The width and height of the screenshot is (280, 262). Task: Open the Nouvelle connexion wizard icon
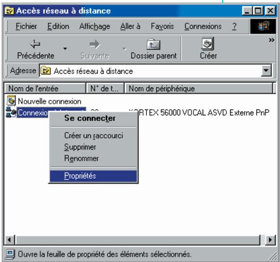click(11, 101)
